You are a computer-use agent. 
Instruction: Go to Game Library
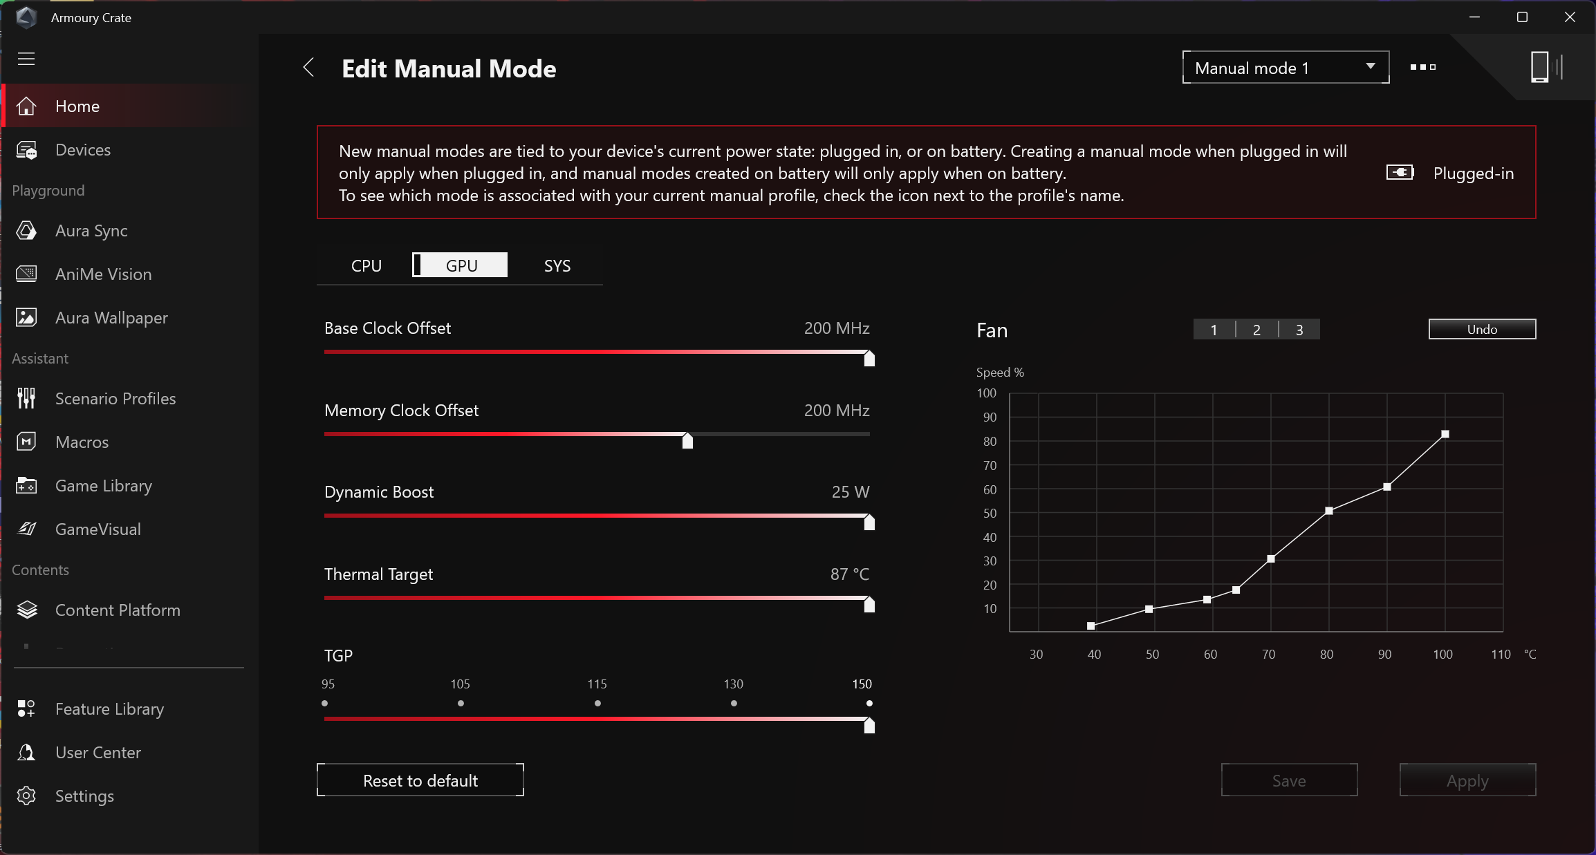click(103, 486)
